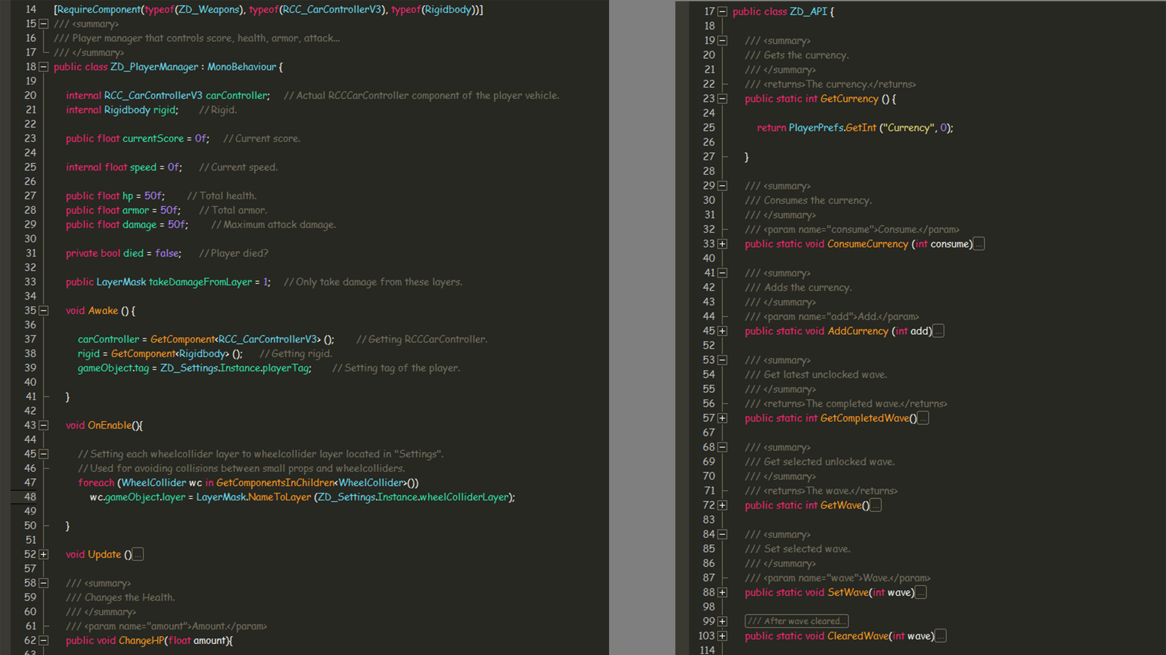1166x655 pixels.
Task: Expand the collapsed SetWave method
Action: pos(722,593)
